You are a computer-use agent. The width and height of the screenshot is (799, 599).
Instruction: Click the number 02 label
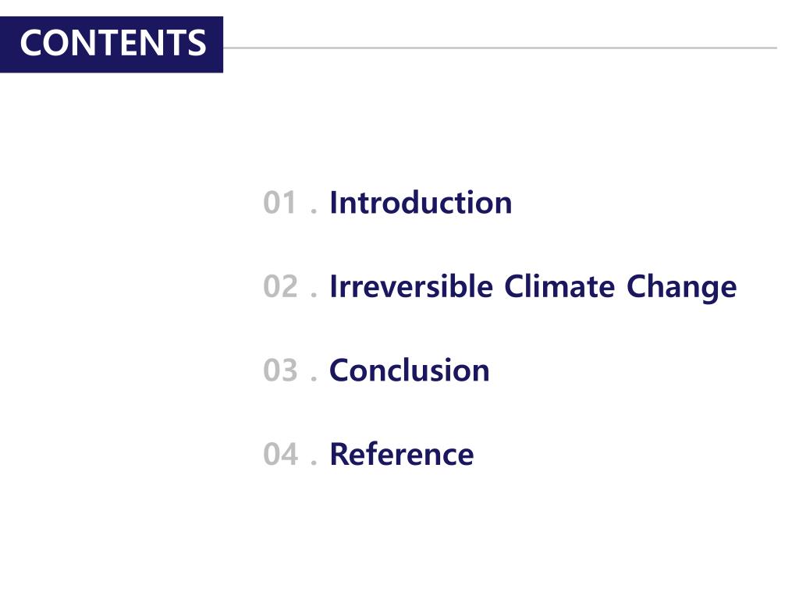[280, 286]
